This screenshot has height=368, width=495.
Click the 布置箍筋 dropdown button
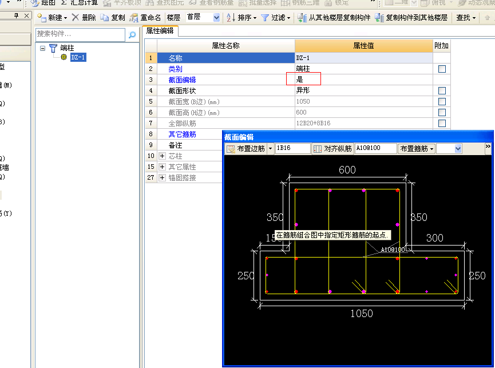tap(417, 149)
